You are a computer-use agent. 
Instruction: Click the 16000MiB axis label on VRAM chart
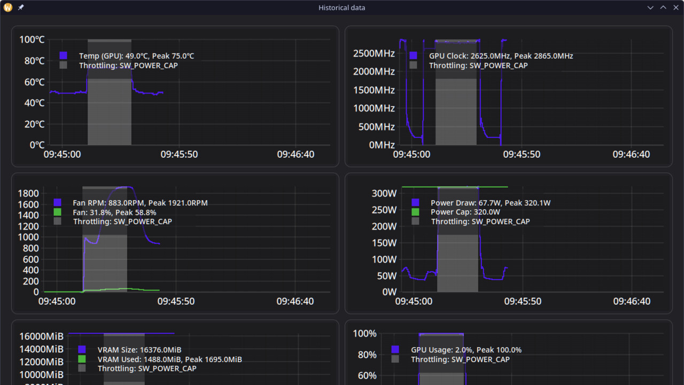tap(41, 336)
